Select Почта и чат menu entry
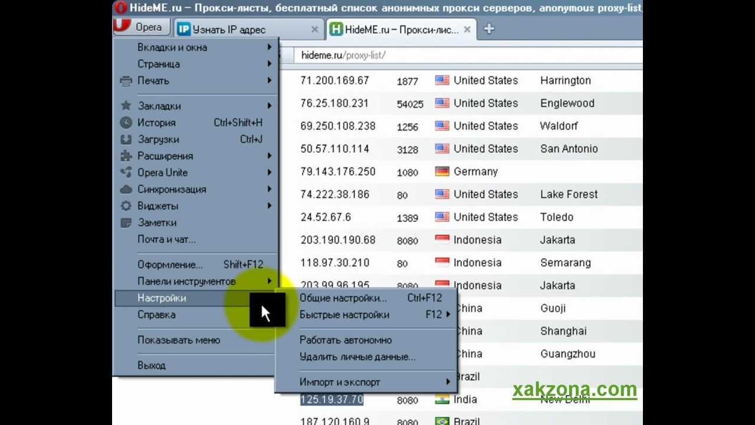This screenshot has width=755, height=425. tap(195, 239)
